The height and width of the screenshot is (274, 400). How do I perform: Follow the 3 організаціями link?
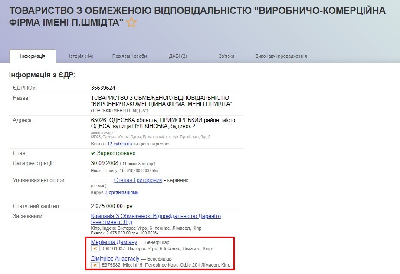point(121,192)
